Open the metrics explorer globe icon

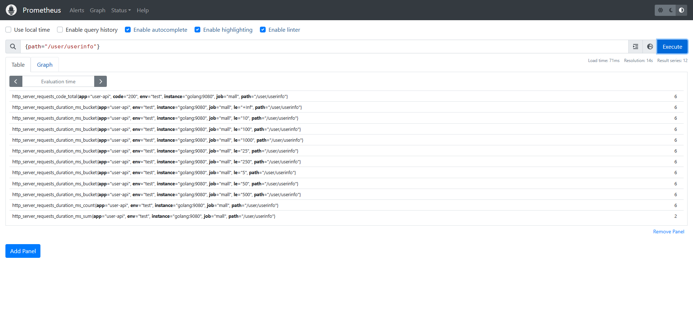(650, 47)
